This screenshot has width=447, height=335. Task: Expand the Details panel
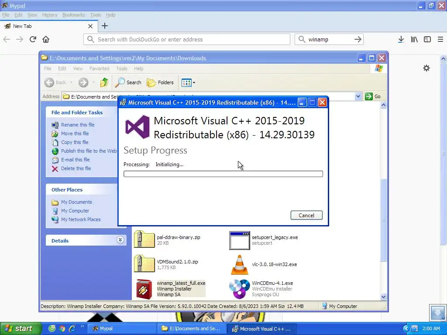[120, 240]
